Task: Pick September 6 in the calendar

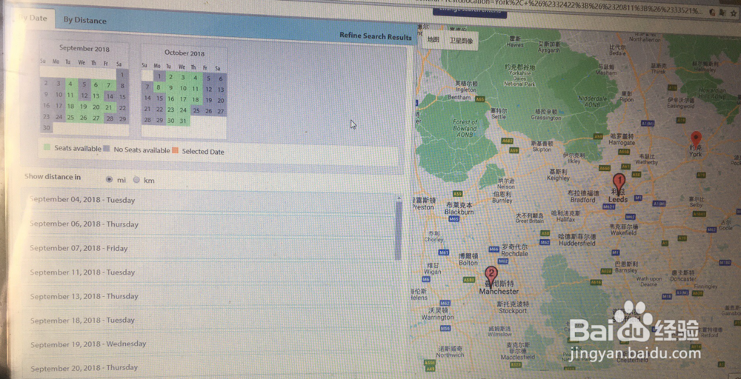Action: point(96,85)
